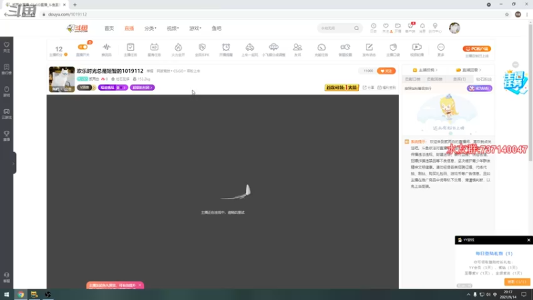Open the 直播回看 link
The width and height of the screenshot is (533, 300).
(x=469, y=70)
